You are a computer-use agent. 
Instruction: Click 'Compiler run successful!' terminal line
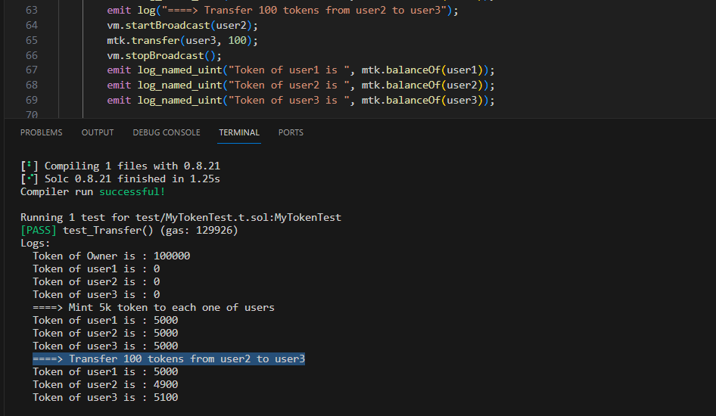pos(92,191)
